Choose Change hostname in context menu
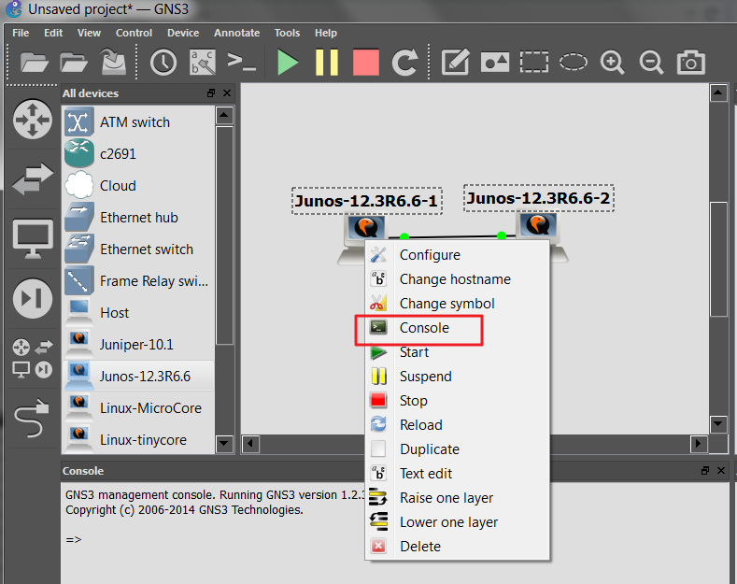This screenshot has height=584, width=737. 457,279
